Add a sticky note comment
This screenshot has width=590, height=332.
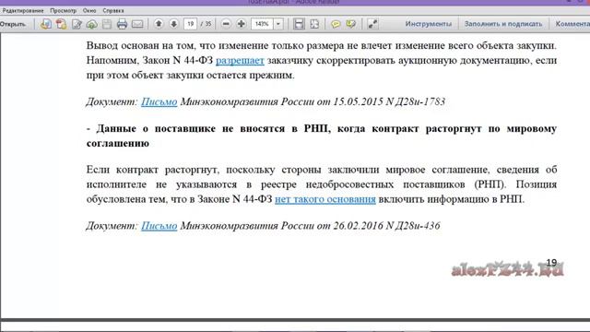[x=336, y=24]
